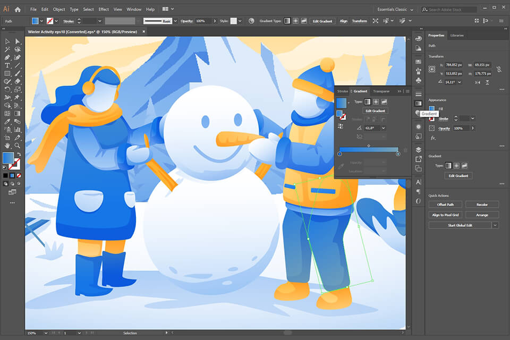
Task: Select the Type tool
Action: (x=7, y=65)
